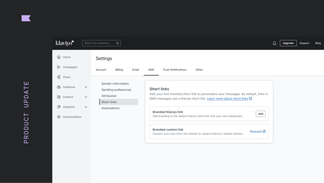Open the Support link
This screenshot has width=324, height=183.
coord(304,43)
